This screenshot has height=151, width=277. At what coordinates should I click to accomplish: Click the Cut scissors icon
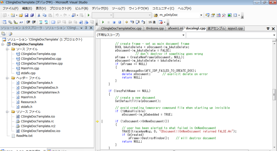[39, 15]
